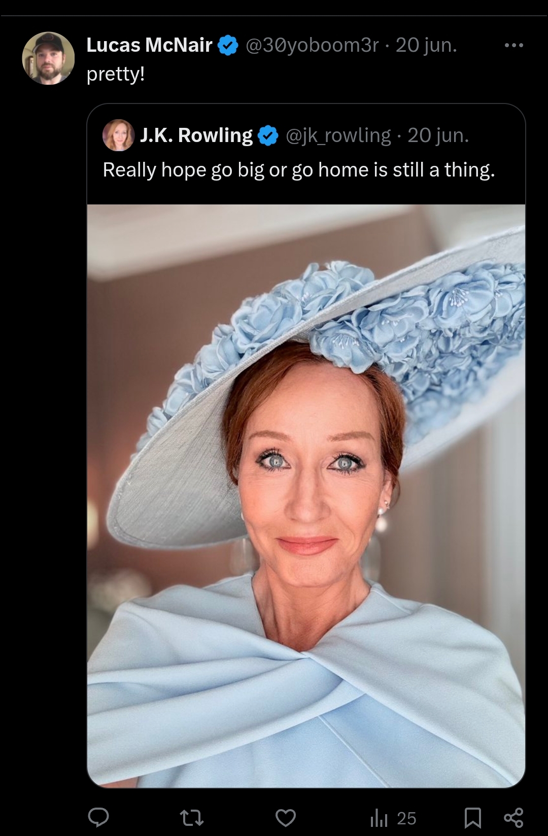Click the verified badge next to J.K. Rowling
The height and width of the screenshot is (836, 548).
(268, 135)
